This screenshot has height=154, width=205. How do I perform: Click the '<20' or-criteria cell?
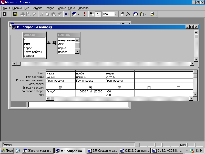[x=120, y=95]
